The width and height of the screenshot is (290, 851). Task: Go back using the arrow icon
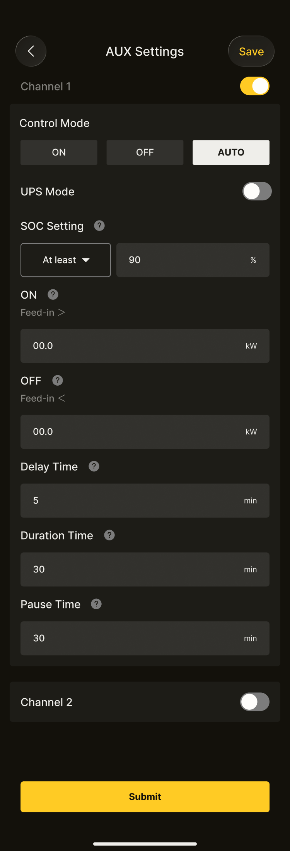(x=31, y=51)
